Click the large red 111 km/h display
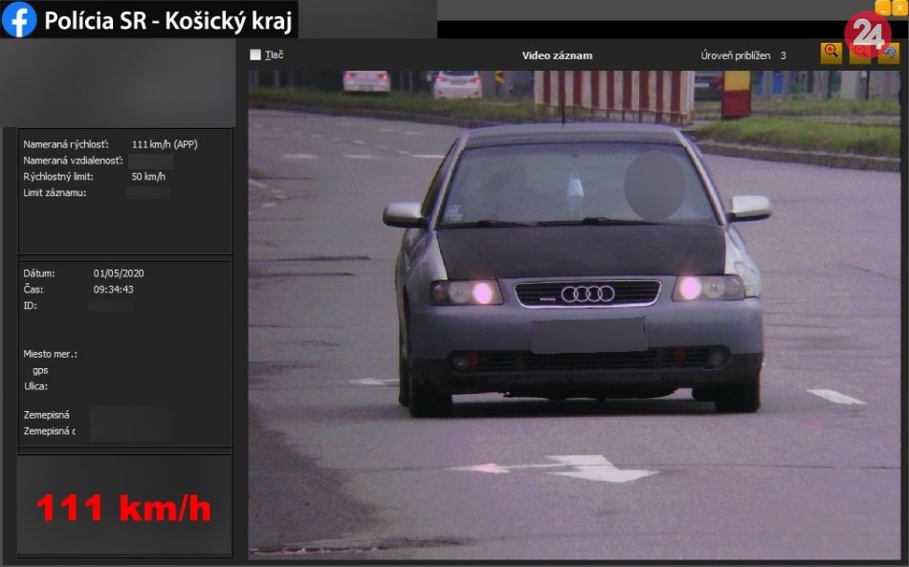 point(123,508)
